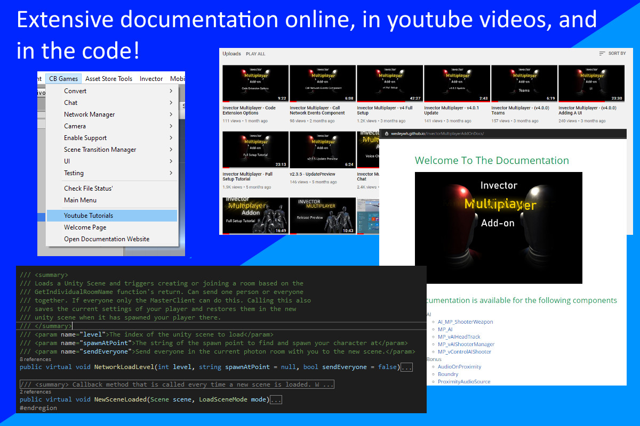
Task: Open the AI_MP_ShooterWeapon documentation link
Action: coord(465,322)
